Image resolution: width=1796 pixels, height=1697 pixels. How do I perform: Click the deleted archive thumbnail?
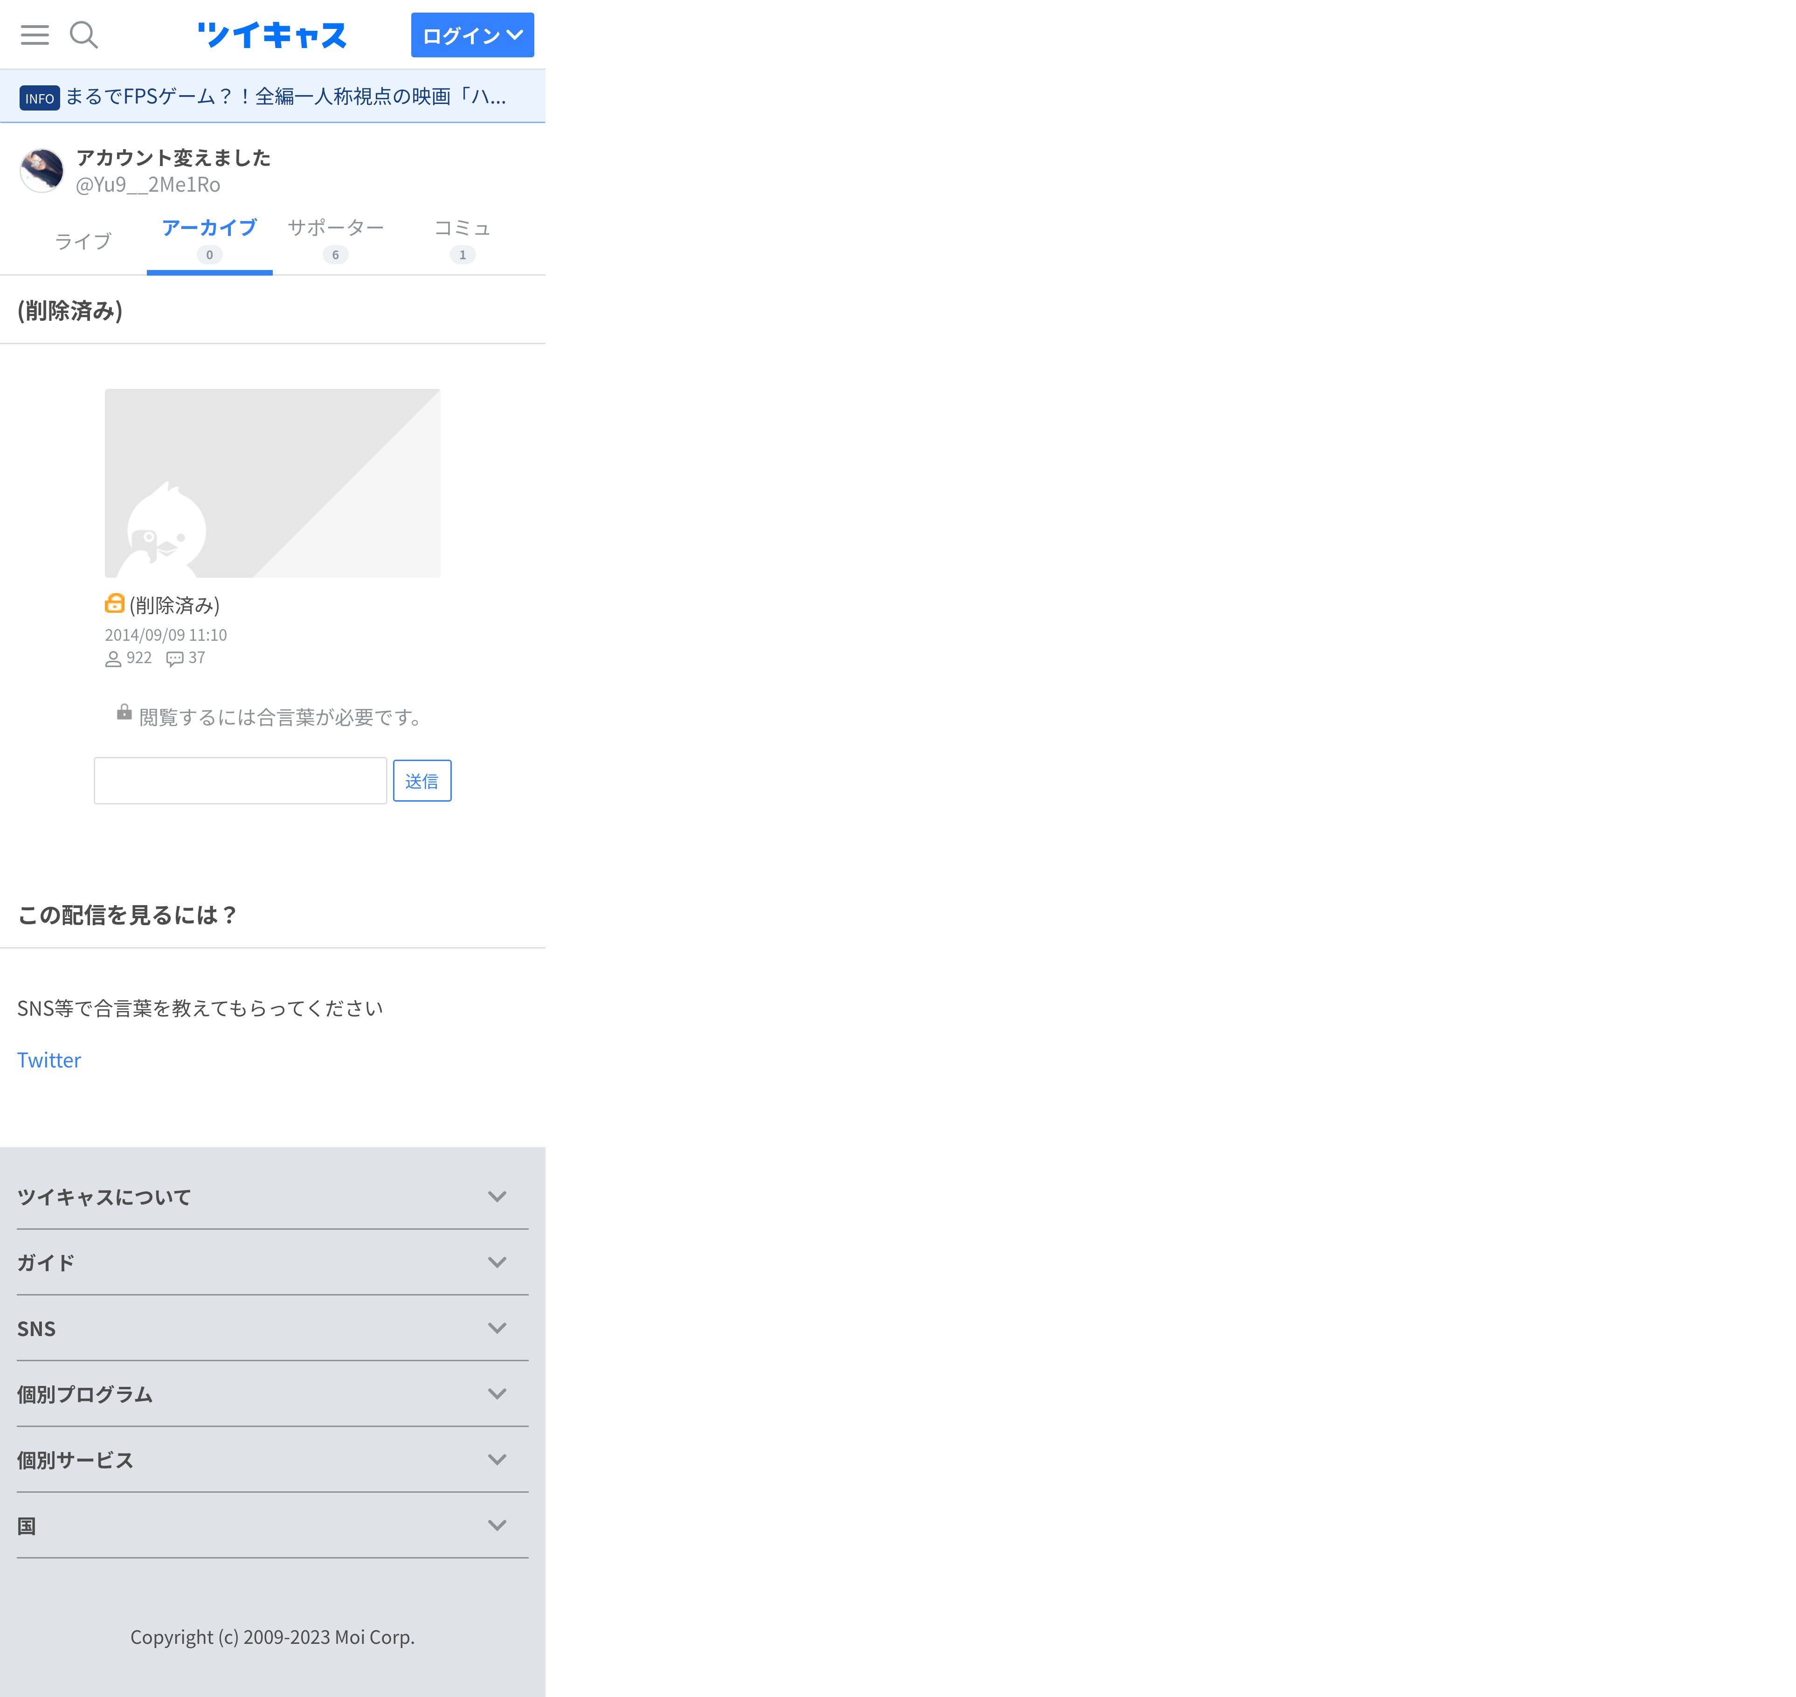point(272,483)
